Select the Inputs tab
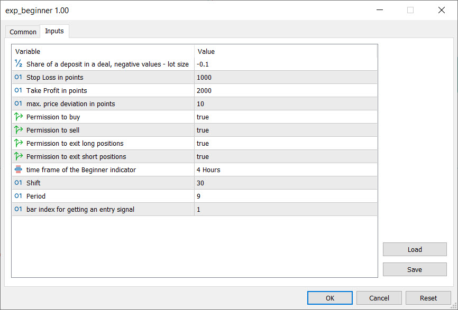Screen dimensions: 458x310 tap(54, 31)
